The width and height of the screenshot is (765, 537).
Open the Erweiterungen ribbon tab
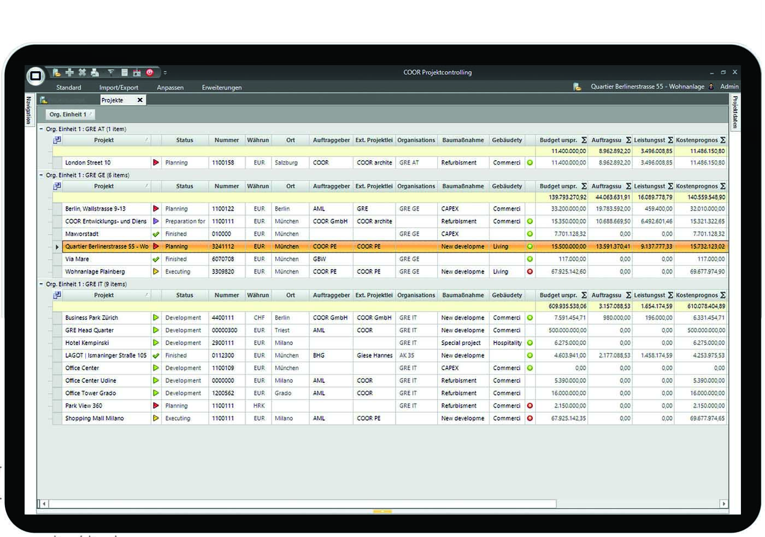click(222, 87)
